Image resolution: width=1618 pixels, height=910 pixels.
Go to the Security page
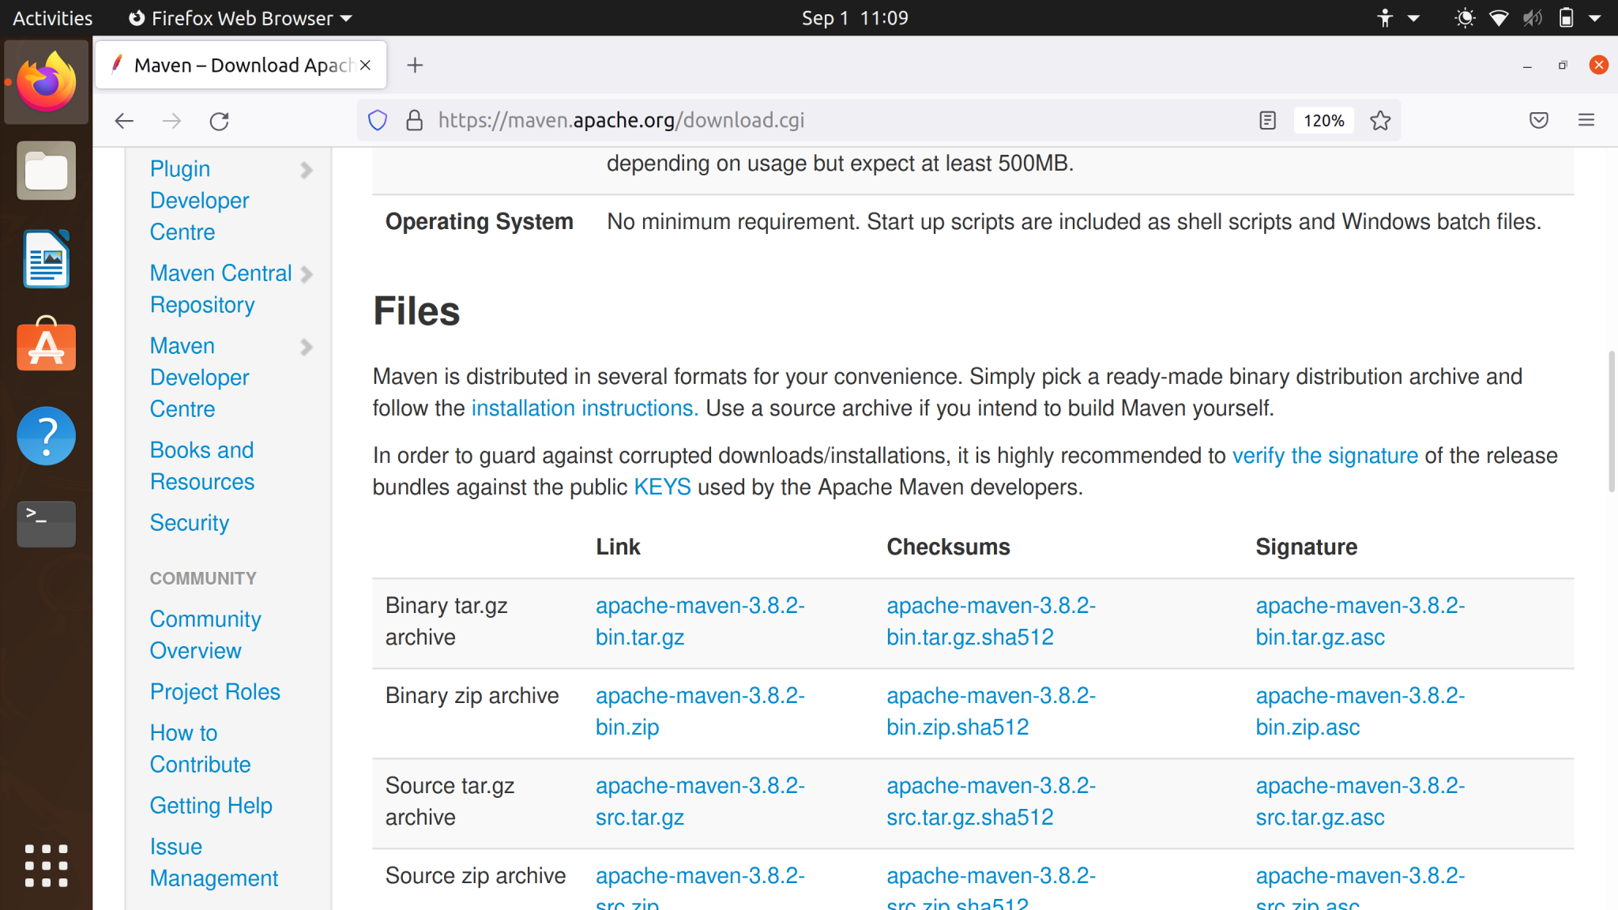188,523
